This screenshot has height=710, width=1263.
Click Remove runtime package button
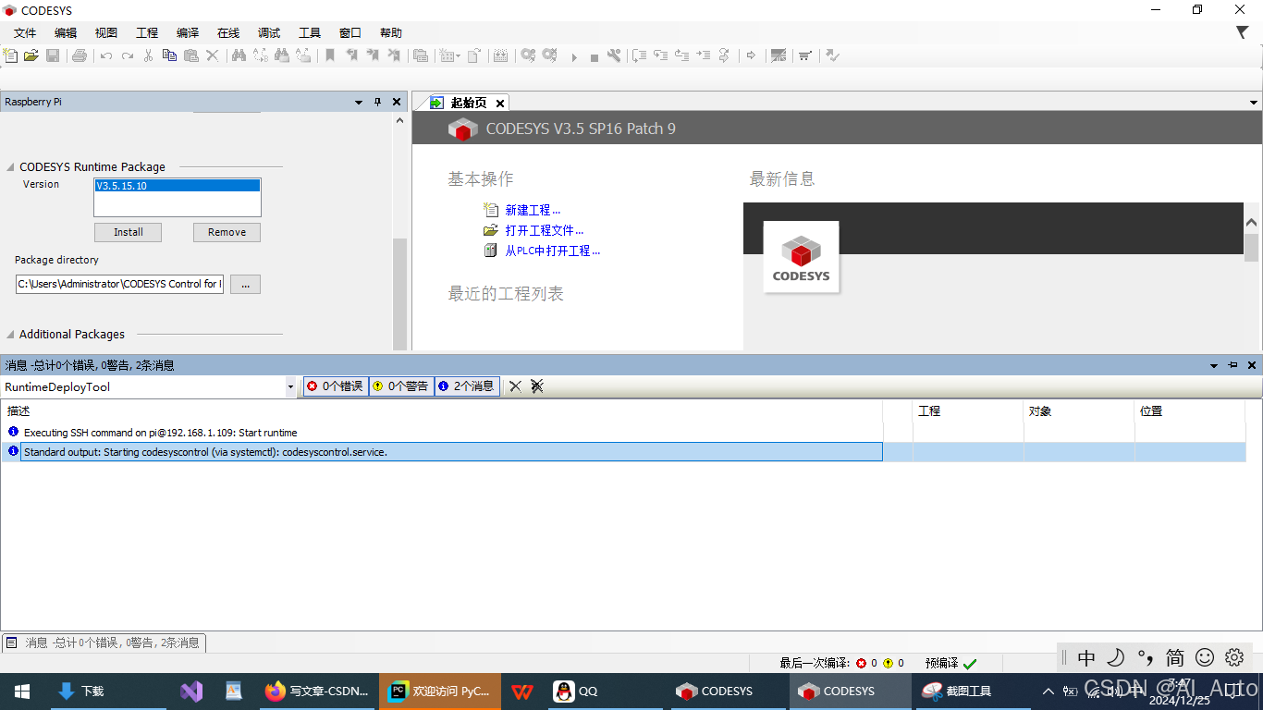coord(227,232)
